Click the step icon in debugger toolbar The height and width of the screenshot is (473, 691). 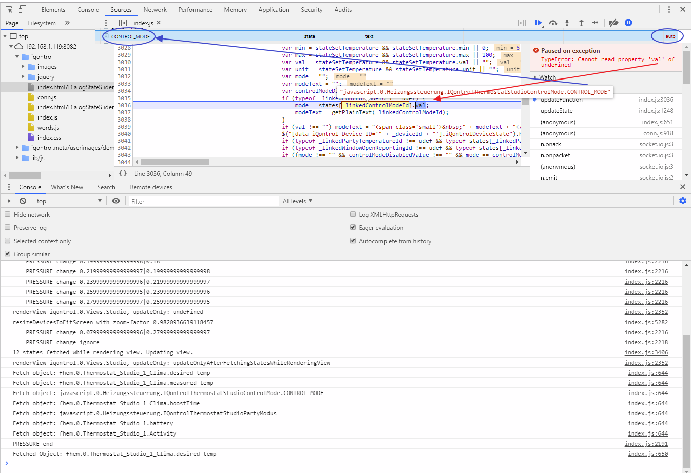point(595,23)
